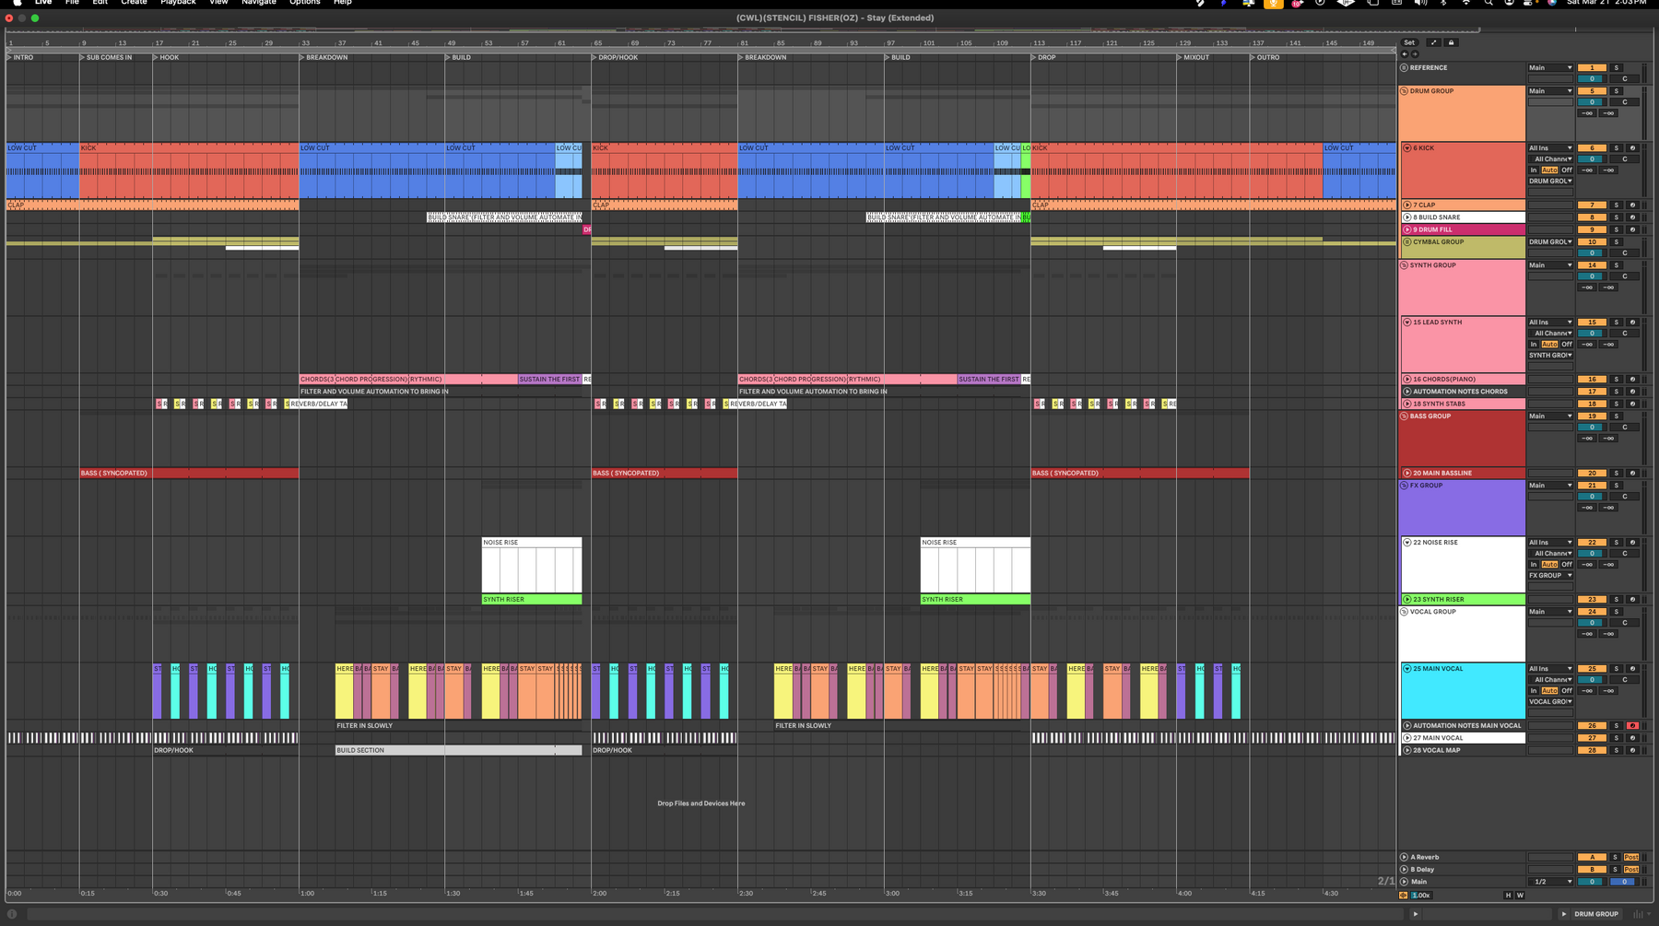Image resolution: width=1659 pixels, height=926 pixels.
Task: Open the Playback menu
Action: click(x=178, y=3)
